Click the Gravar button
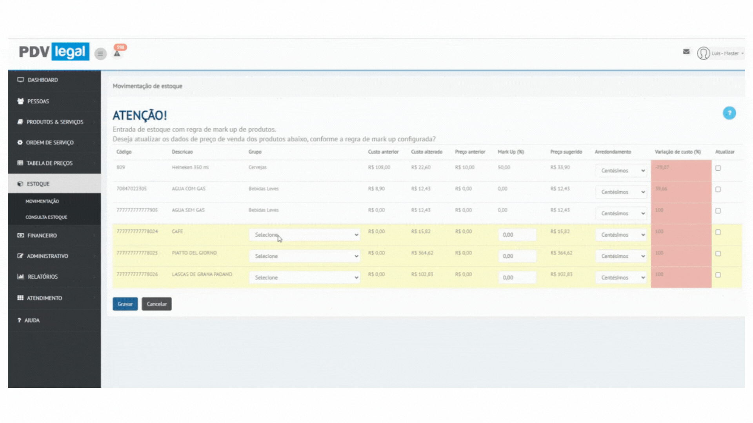 (125, 304)
